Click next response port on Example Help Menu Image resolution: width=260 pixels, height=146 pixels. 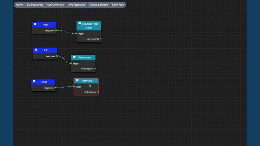tap(101, 39)
